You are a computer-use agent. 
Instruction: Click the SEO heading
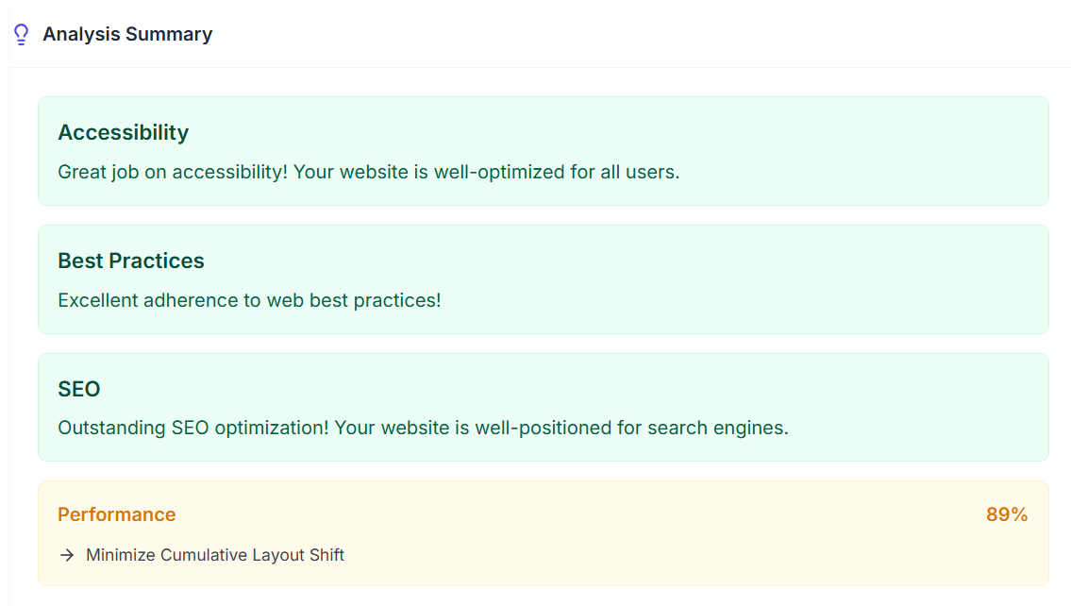point(79,389)
